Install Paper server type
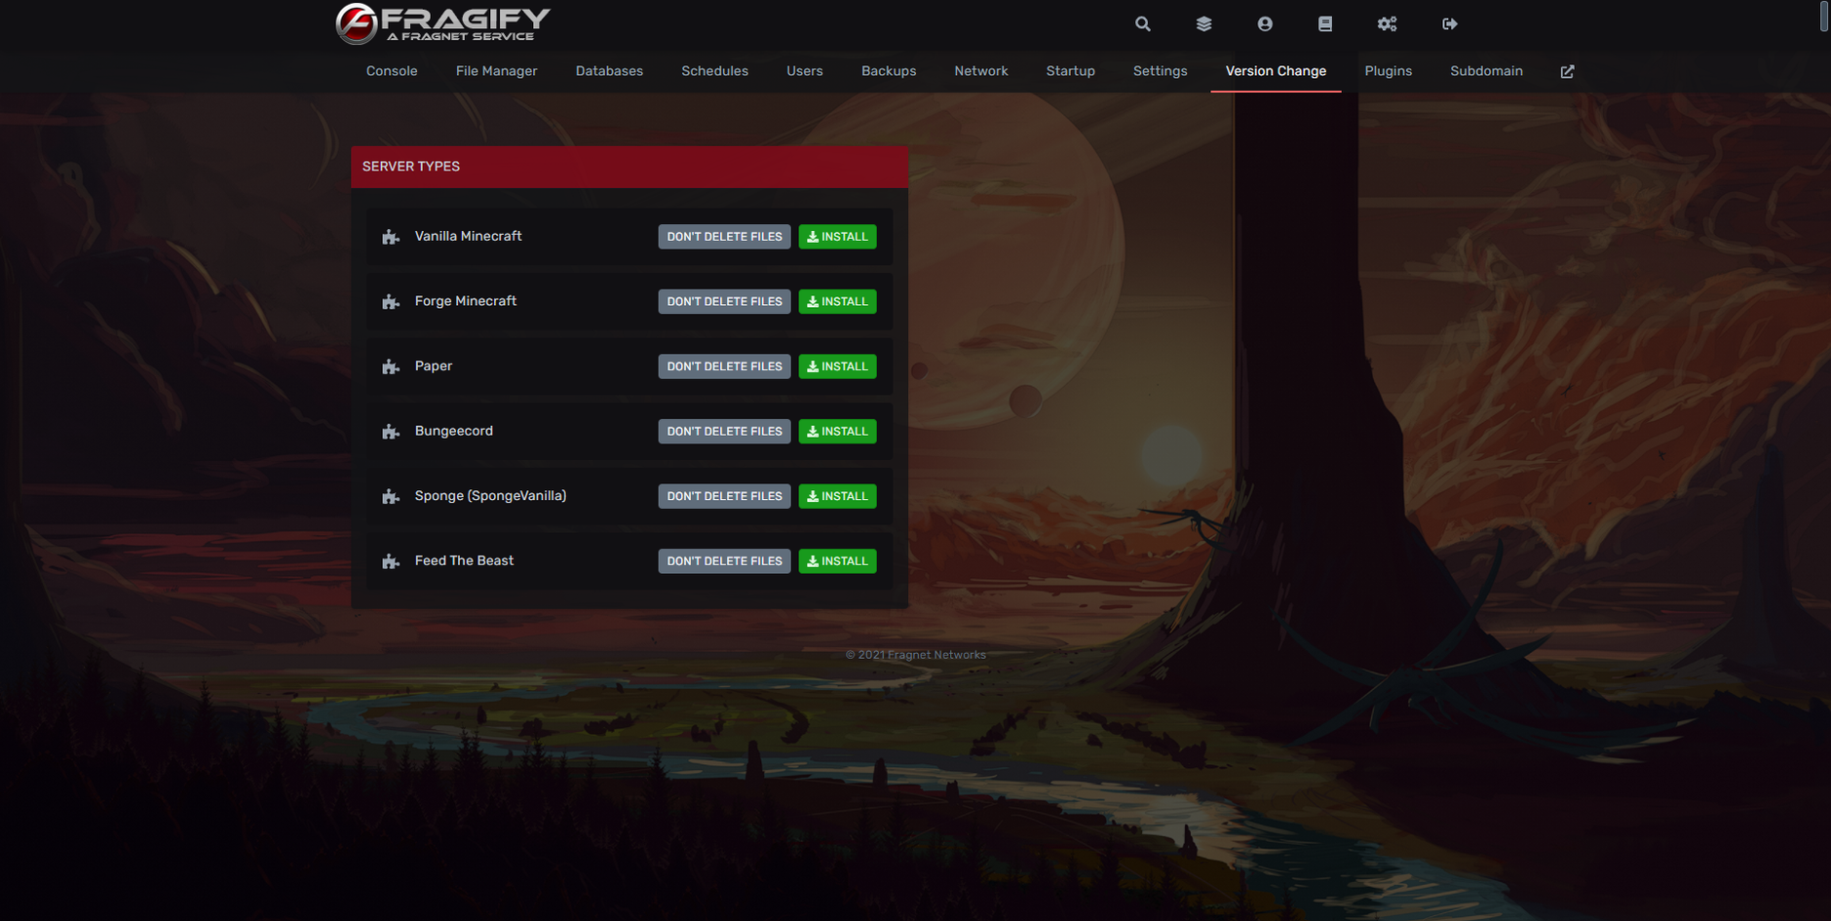 coord(837,366)
